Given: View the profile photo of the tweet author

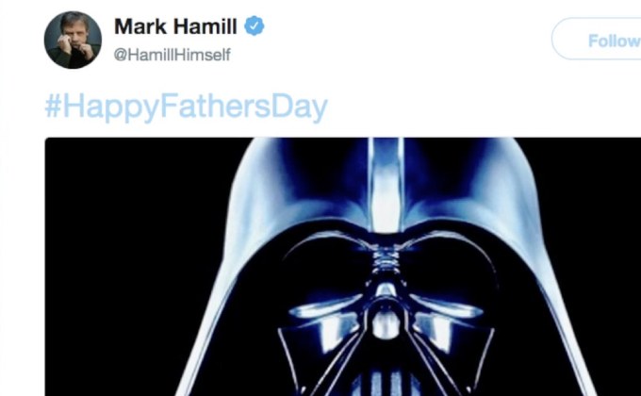Looking at the screenshot, I should 73,41.
